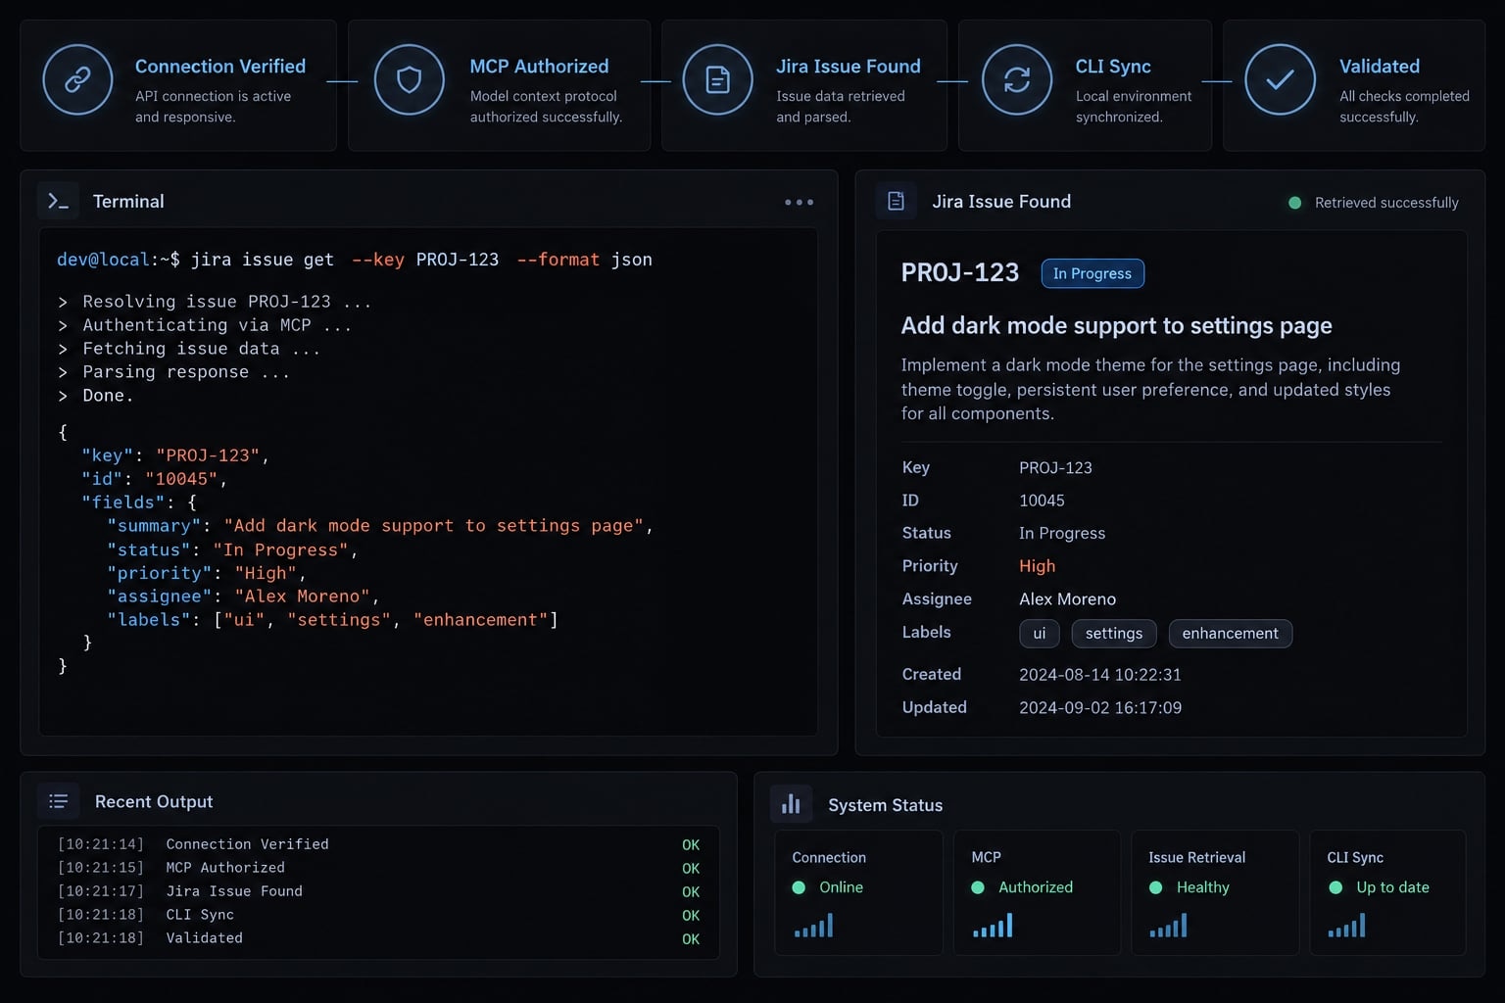Click the Created date 2024-08-14 10:22:31

[x=1100, y=675]
